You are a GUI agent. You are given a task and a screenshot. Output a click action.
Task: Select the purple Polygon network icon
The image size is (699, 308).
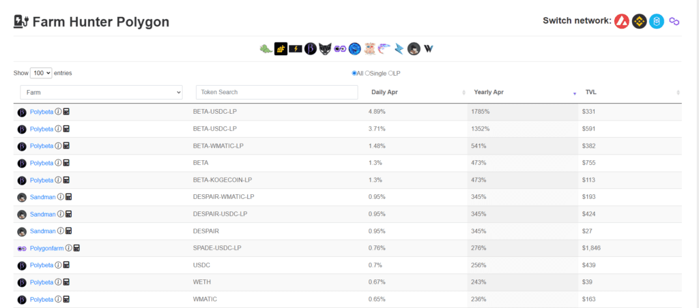coord(674,21)
